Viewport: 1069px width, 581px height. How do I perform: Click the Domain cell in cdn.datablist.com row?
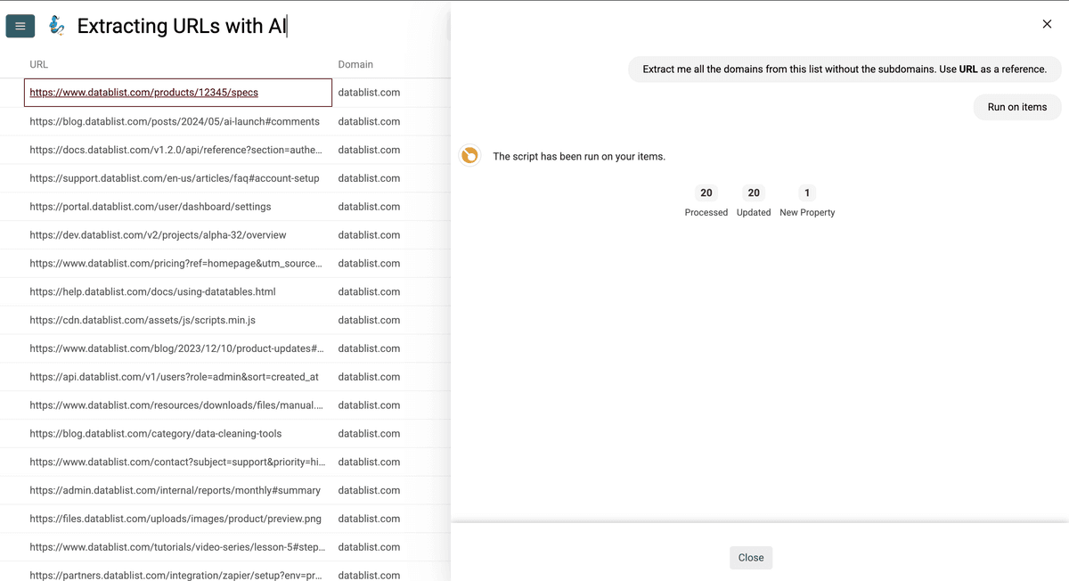click(392, 320)
